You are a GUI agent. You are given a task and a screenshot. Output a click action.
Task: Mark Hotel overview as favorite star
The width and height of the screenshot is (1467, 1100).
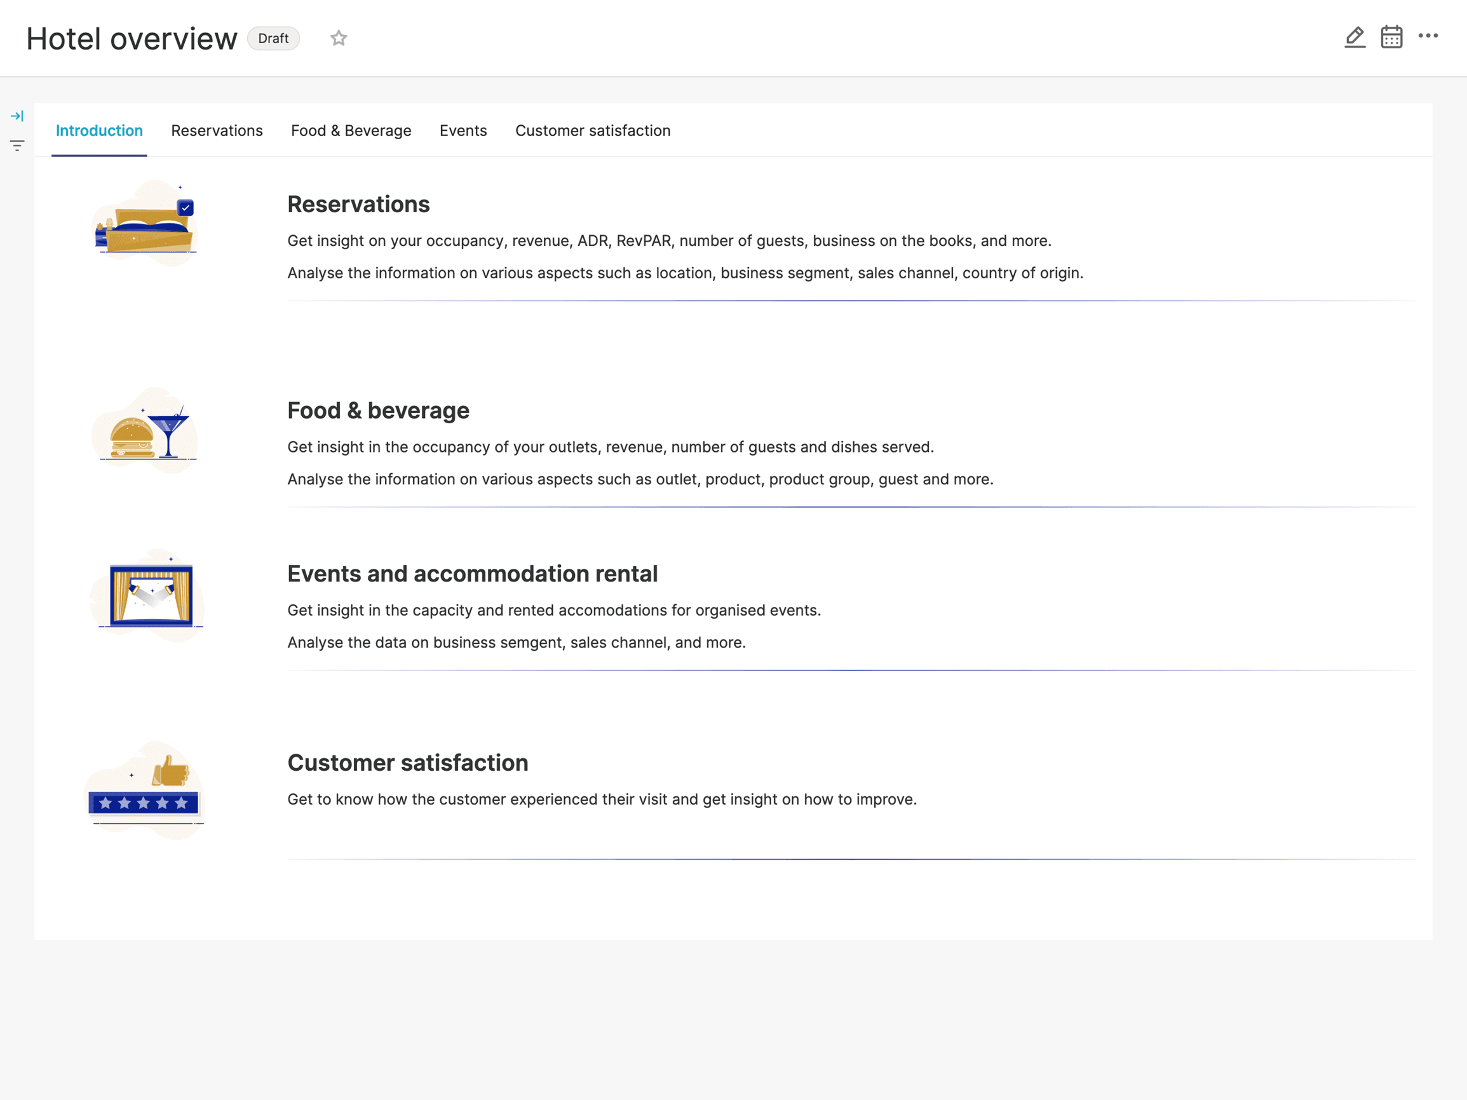coord(339,39)
